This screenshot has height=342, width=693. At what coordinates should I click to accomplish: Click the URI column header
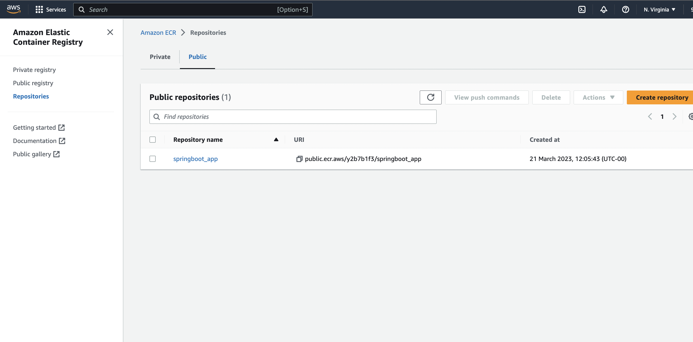point(299,140)
